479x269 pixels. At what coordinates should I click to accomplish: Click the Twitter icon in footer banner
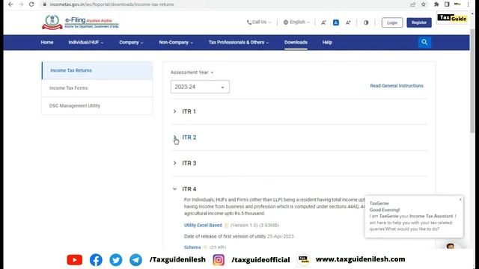point(116,260)
